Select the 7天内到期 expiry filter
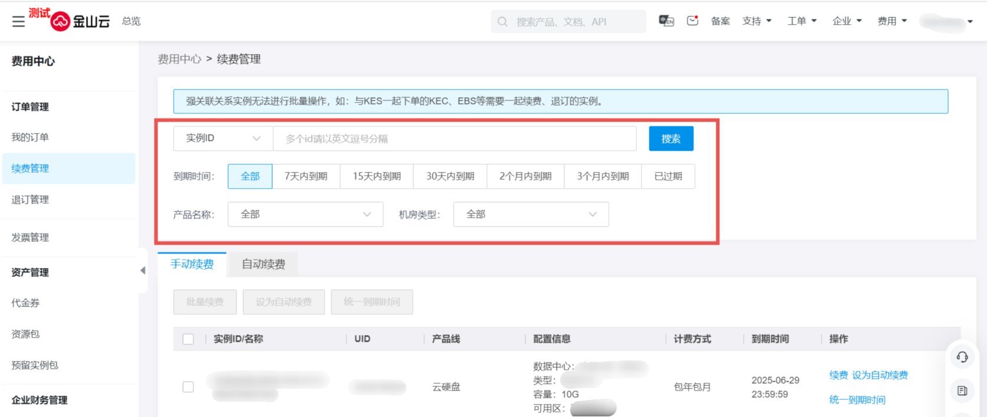The width and height of the screenshot is (987, 417). [305, 176]
